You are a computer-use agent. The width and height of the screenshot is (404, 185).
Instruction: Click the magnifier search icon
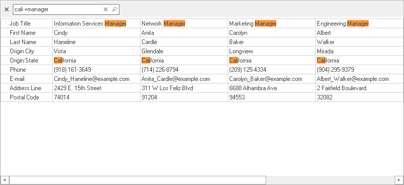click(x=114, y=9)
